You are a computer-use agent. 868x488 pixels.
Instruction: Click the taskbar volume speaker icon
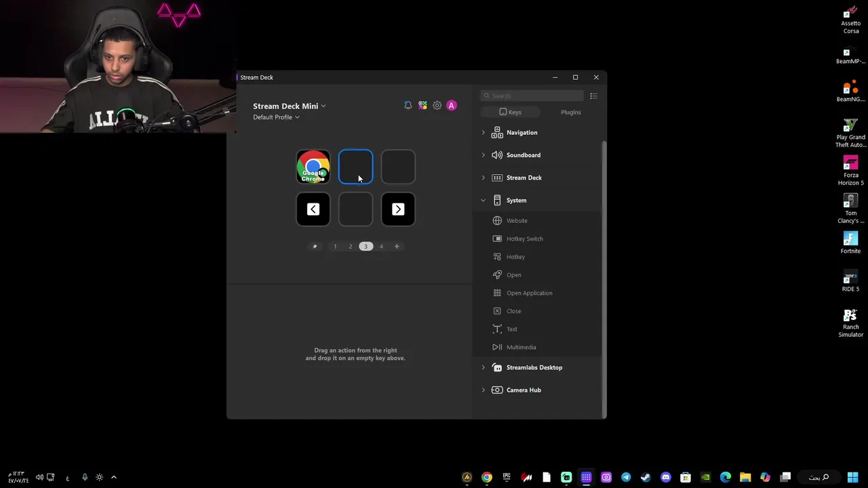point(39,477)
